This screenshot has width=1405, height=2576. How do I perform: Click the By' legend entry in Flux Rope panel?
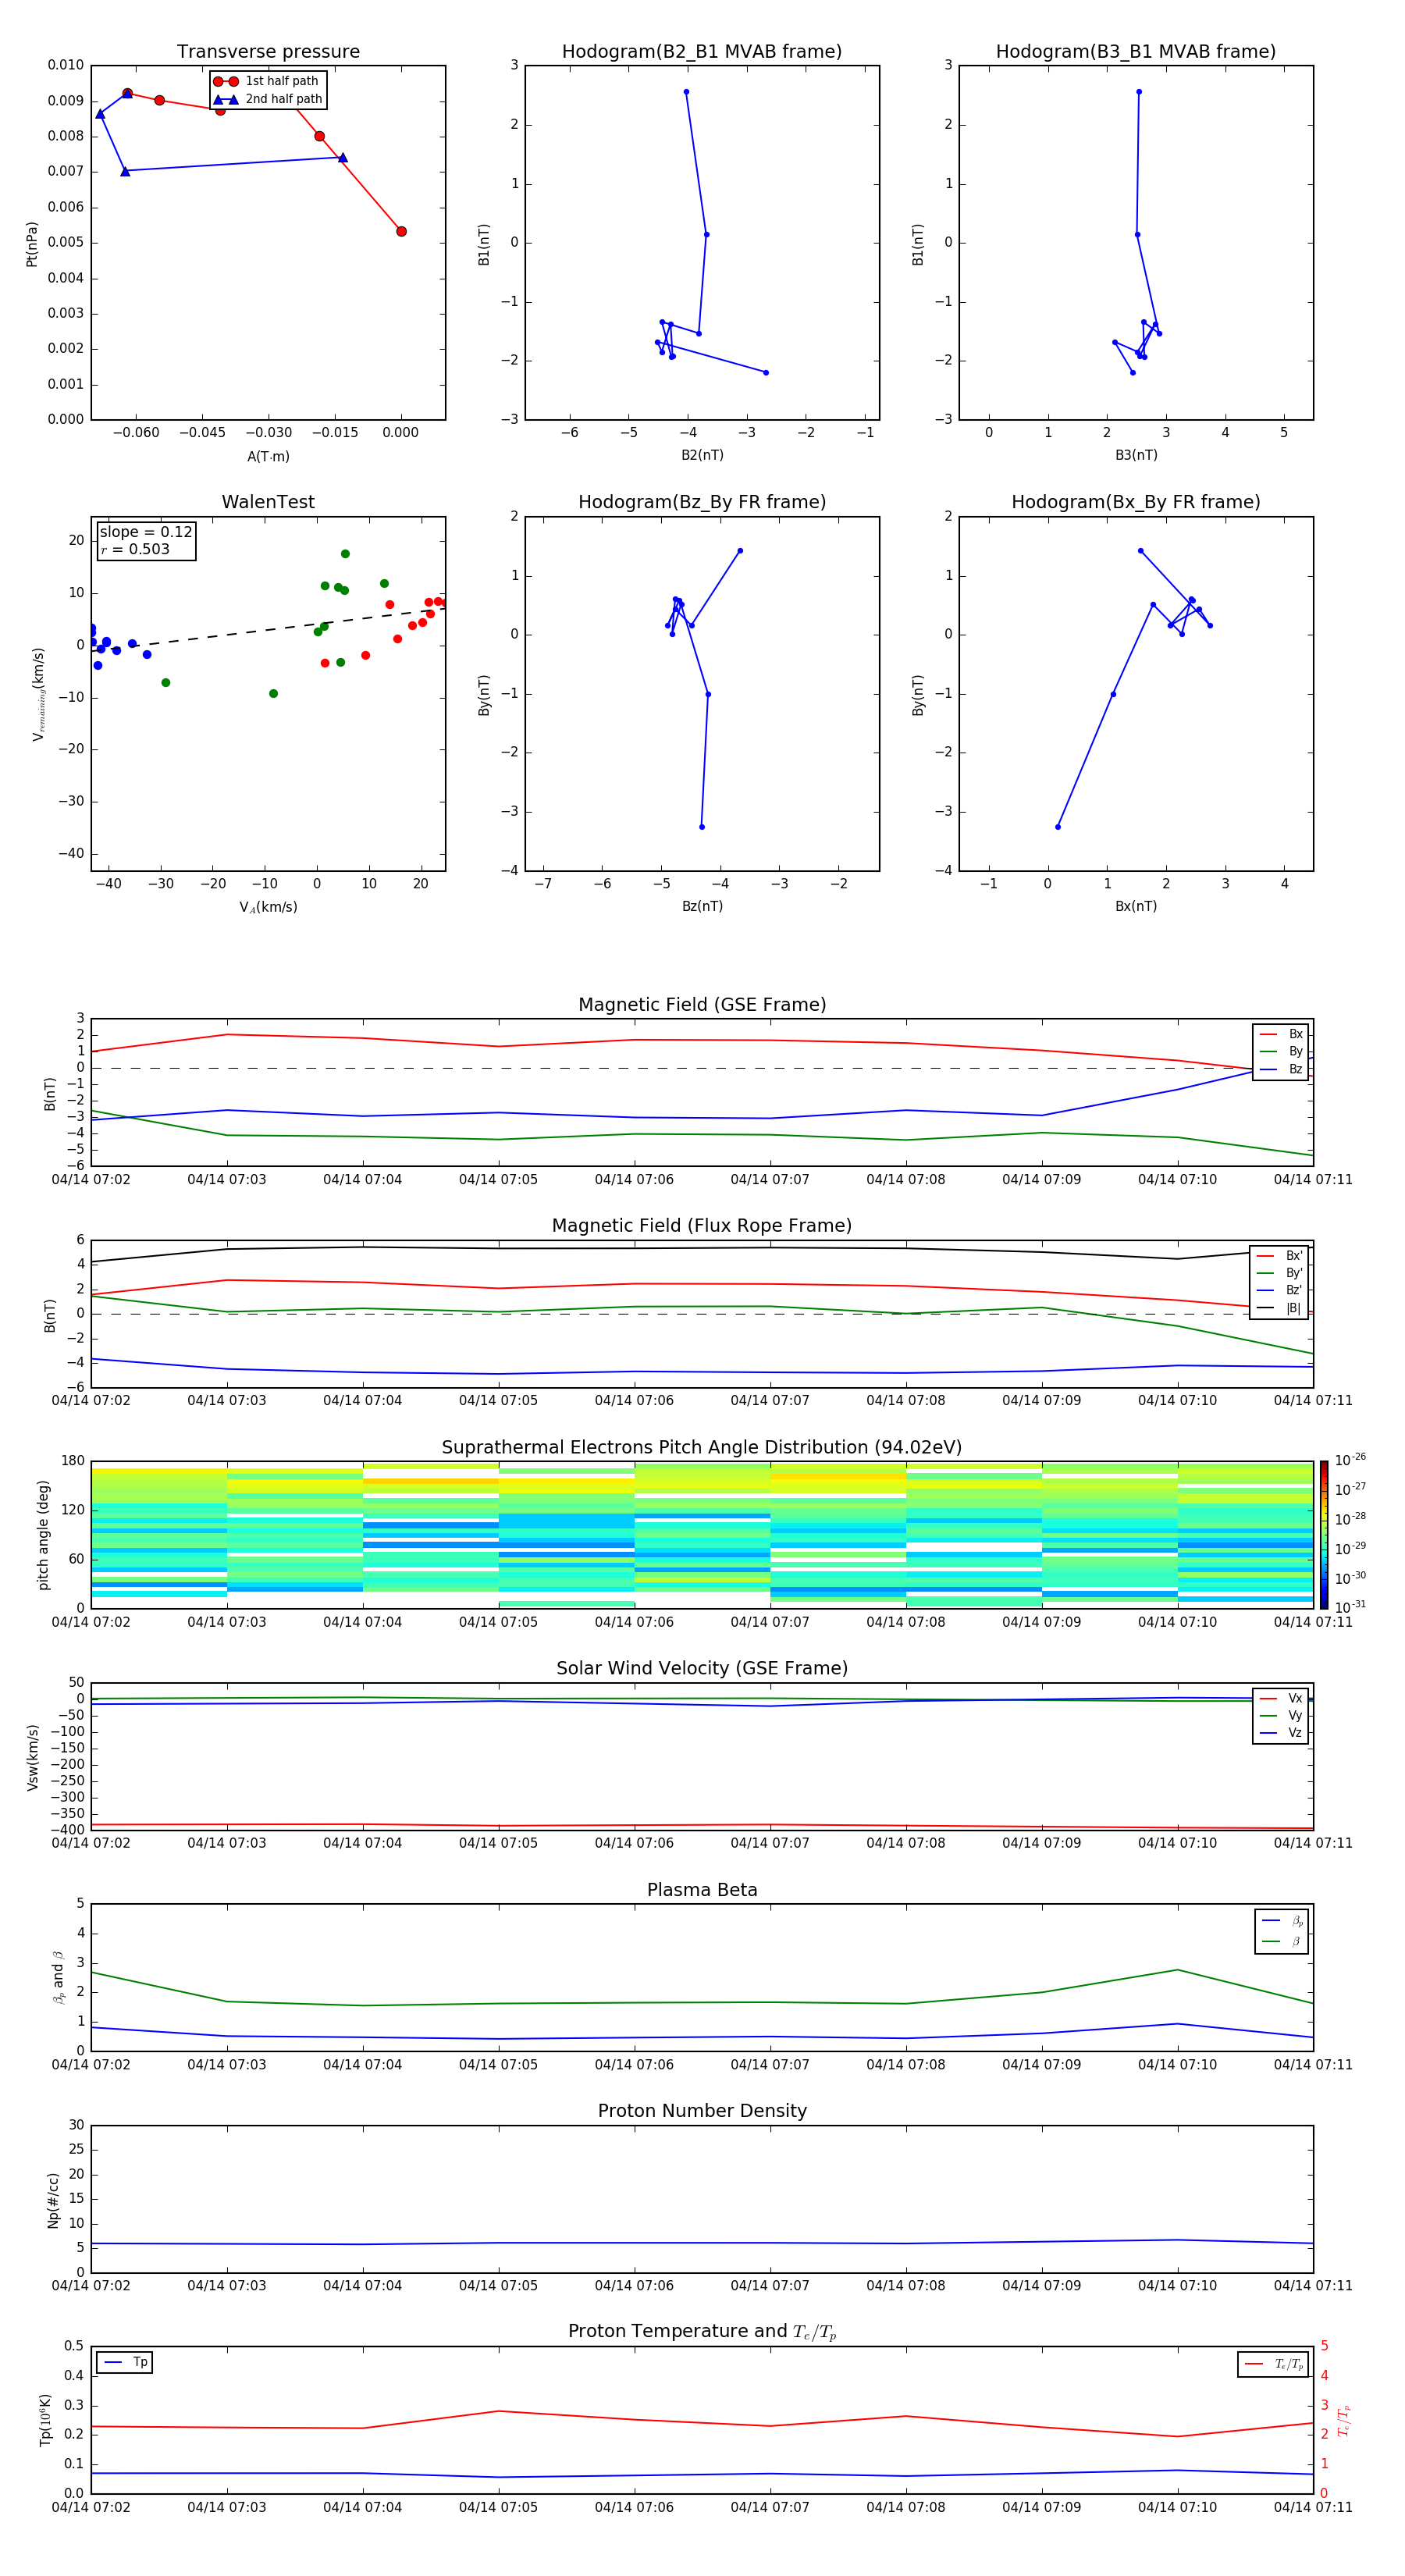tap(1279, 1273)
